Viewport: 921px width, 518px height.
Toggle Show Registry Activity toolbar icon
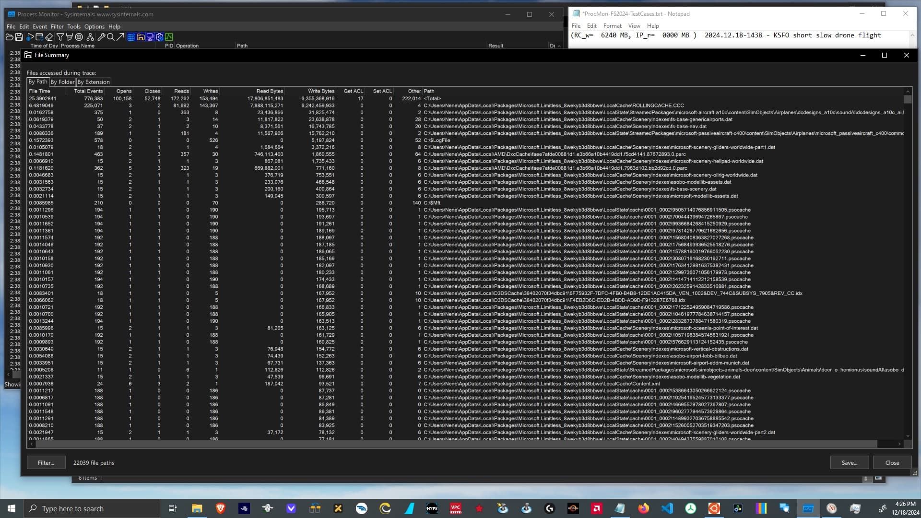[131, 37]
